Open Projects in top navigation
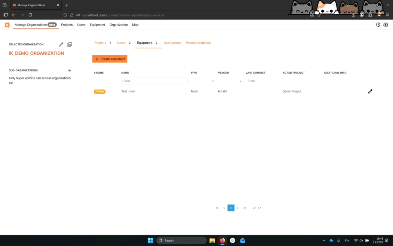 point(67,25)
